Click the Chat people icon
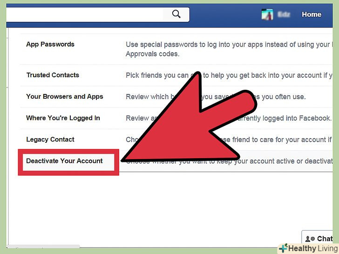The width and height of the screenshot is (339, 254). (310, 239)
